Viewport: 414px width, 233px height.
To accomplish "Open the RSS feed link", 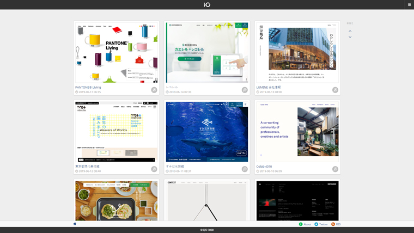I will click(336, 224).
